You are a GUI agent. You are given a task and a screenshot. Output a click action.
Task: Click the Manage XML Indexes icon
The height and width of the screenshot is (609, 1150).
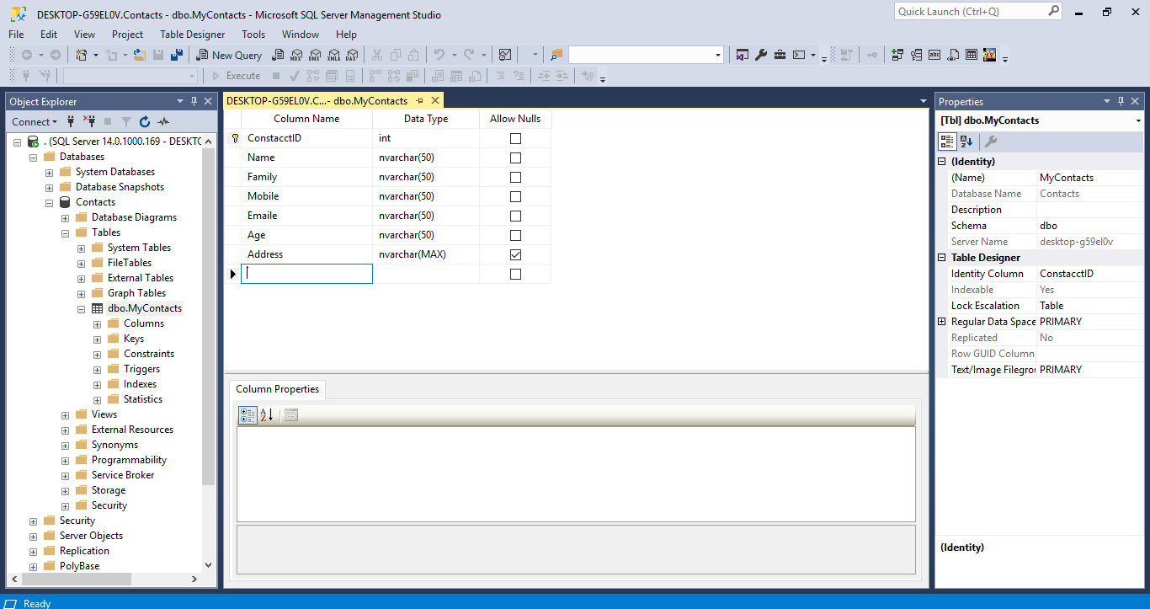pyautogui.click(x=953, y=55)
